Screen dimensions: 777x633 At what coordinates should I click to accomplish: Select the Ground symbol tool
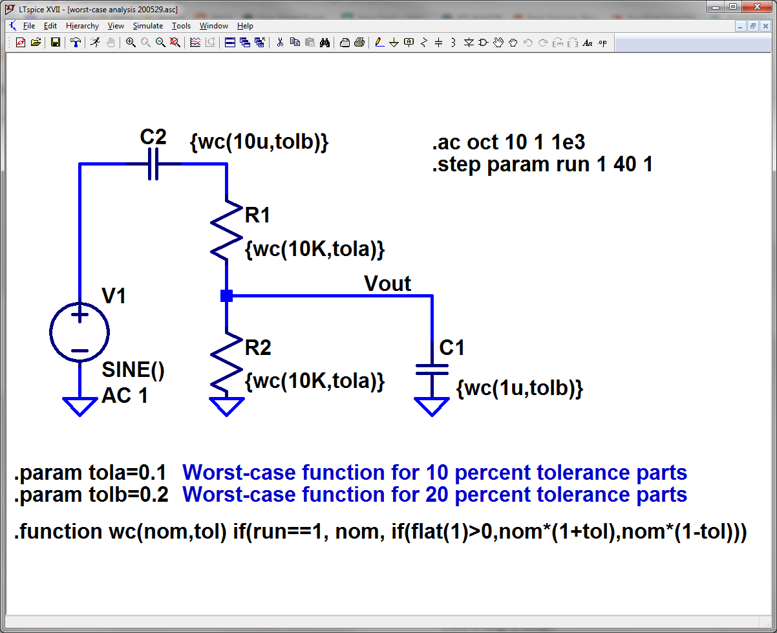[x=395, y=43]
